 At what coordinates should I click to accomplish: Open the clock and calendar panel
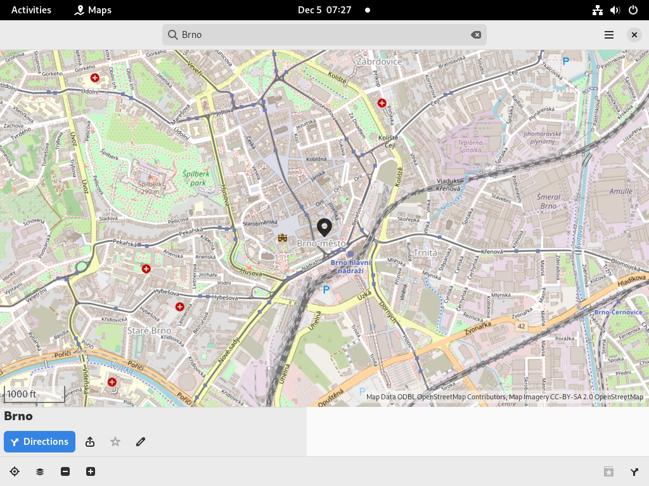click(324, 10)
